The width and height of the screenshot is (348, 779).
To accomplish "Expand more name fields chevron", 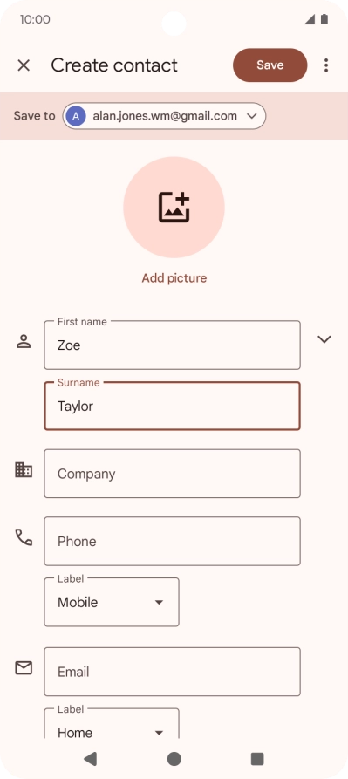I will (x=324, y=339).
